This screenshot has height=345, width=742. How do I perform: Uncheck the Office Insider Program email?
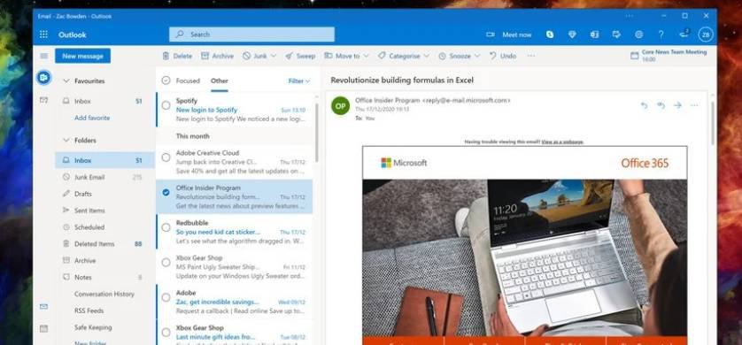[x=166, y=192]
